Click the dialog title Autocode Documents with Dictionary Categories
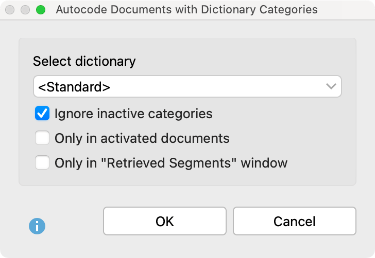375x258 pixels. coord(187,10)
